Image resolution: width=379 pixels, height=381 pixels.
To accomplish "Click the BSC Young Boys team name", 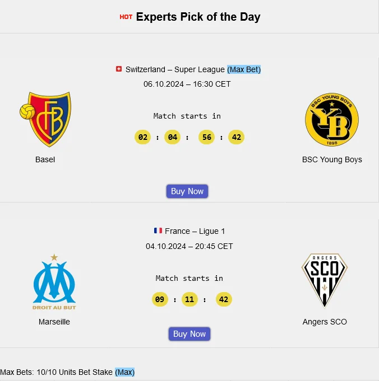I will coord(332,159).
